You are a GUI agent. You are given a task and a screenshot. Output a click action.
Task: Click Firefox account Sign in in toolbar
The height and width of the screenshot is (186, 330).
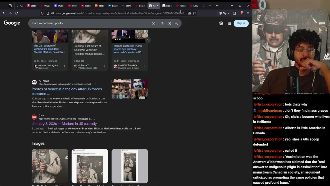tap(224, 13)
